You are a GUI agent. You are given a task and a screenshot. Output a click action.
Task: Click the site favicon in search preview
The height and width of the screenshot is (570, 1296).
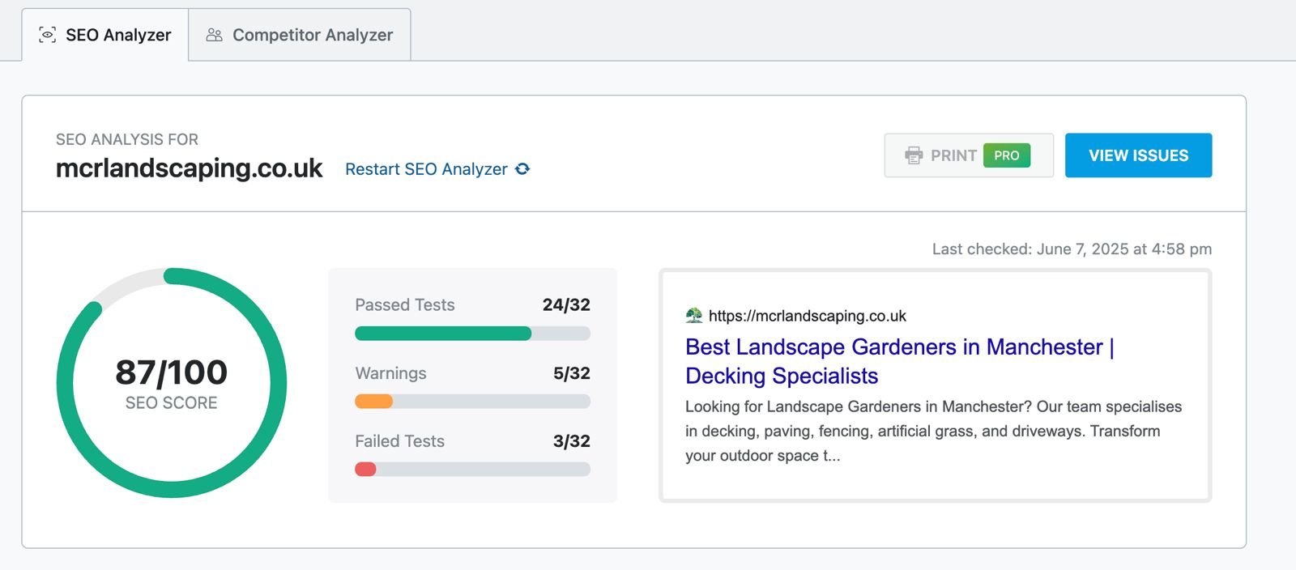tap(694, 315)
